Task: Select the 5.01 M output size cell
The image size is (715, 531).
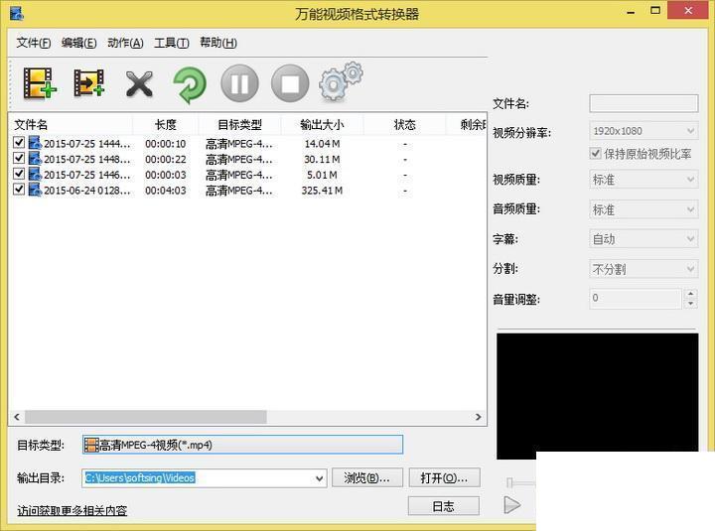Action: click(322, 175)
